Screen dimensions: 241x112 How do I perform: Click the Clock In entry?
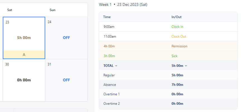coord(177,27)
